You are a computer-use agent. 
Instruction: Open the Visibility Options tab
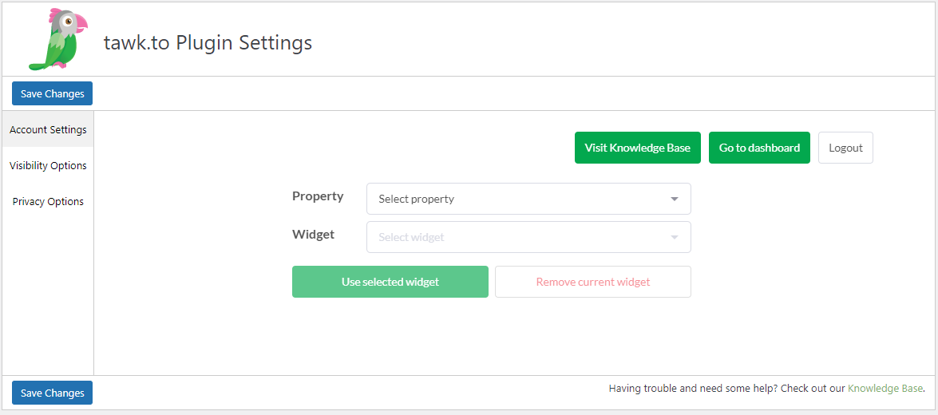click(48, 166)
